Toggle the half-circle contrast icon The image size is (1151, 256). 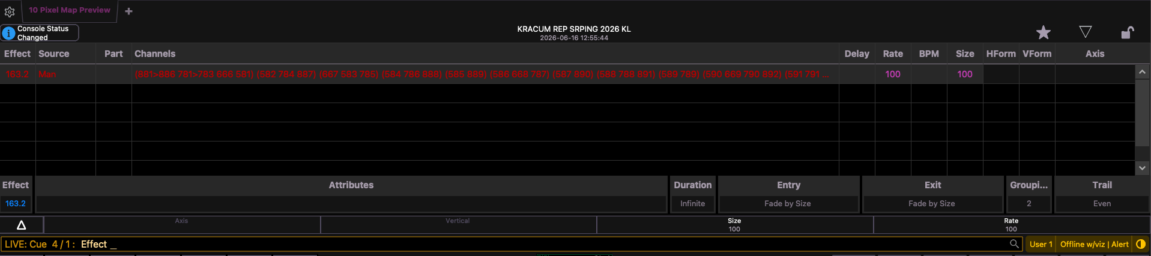point(1141,244)
